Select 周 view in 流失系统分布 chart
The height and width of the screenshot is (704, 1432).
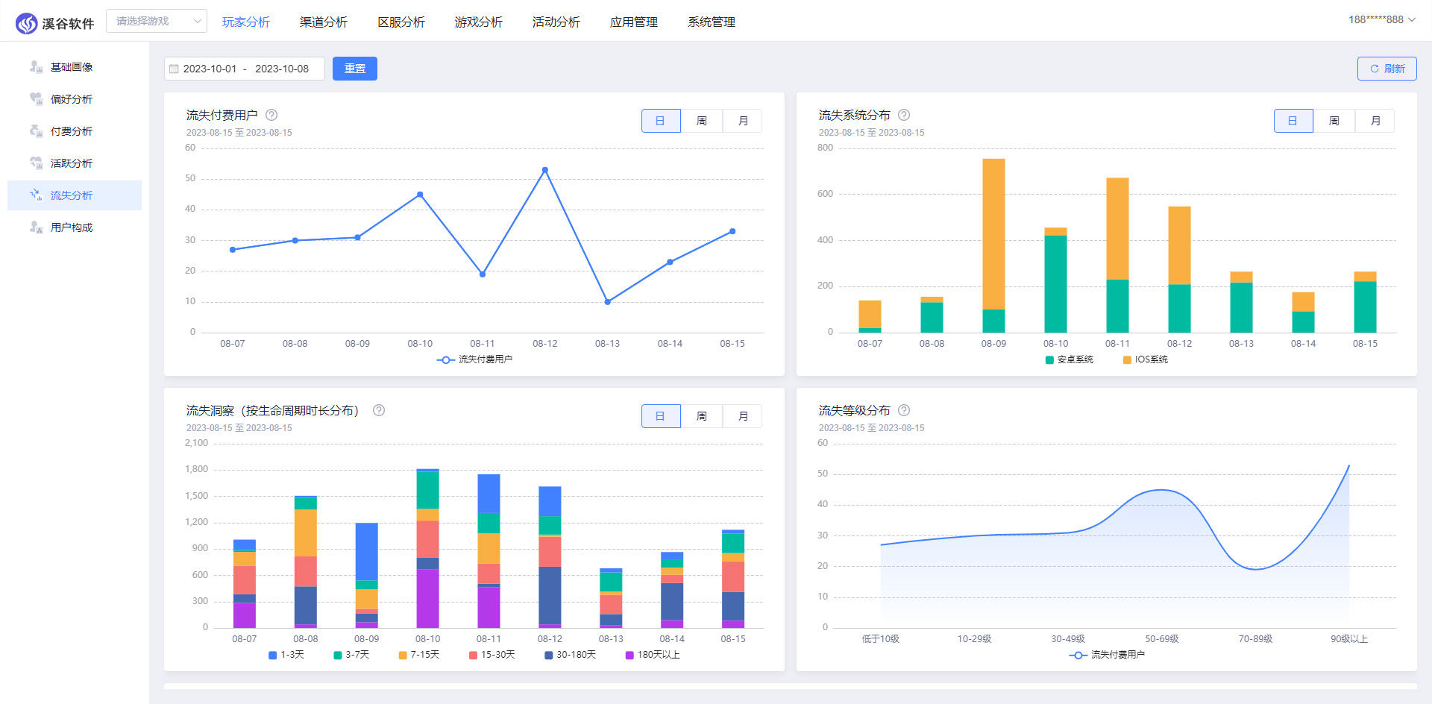point(1334,121)
